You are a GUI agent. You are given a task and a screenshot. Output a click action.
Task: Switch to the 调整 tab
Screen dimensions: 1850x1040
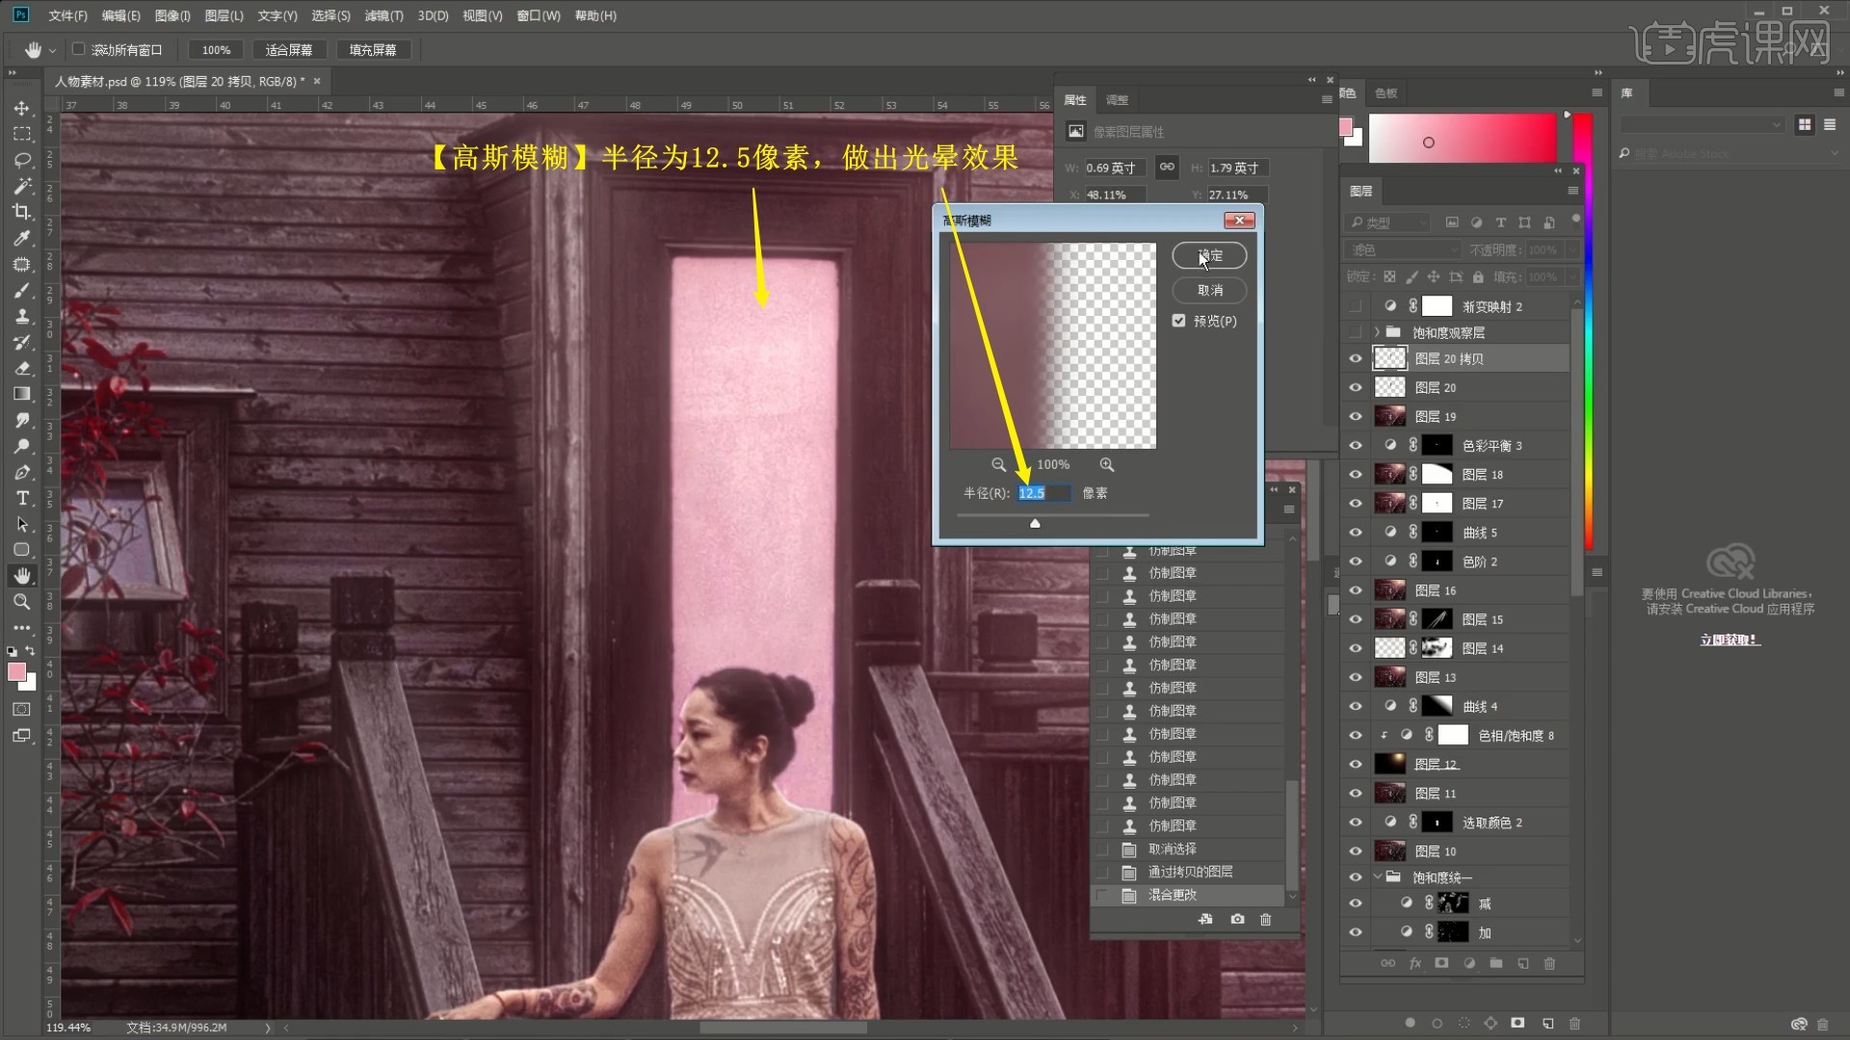click(1117, 100)
